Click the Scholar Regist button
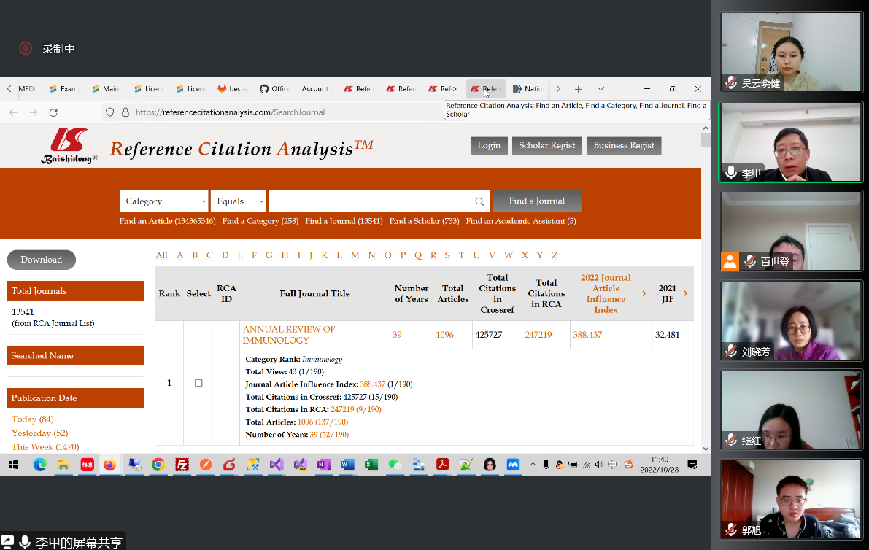869x550 pixels. 546,145
